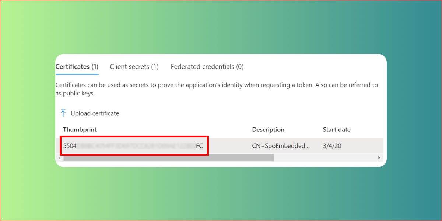
Task: Click the 3/4/20 start date value
Action: (x=331, y=145)
